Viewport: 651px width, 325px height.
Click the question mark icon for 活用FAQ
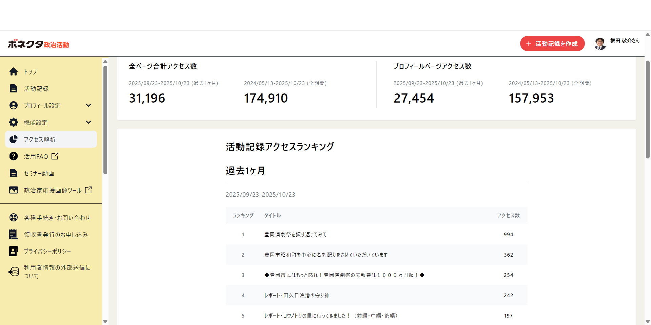coord(14,156)
